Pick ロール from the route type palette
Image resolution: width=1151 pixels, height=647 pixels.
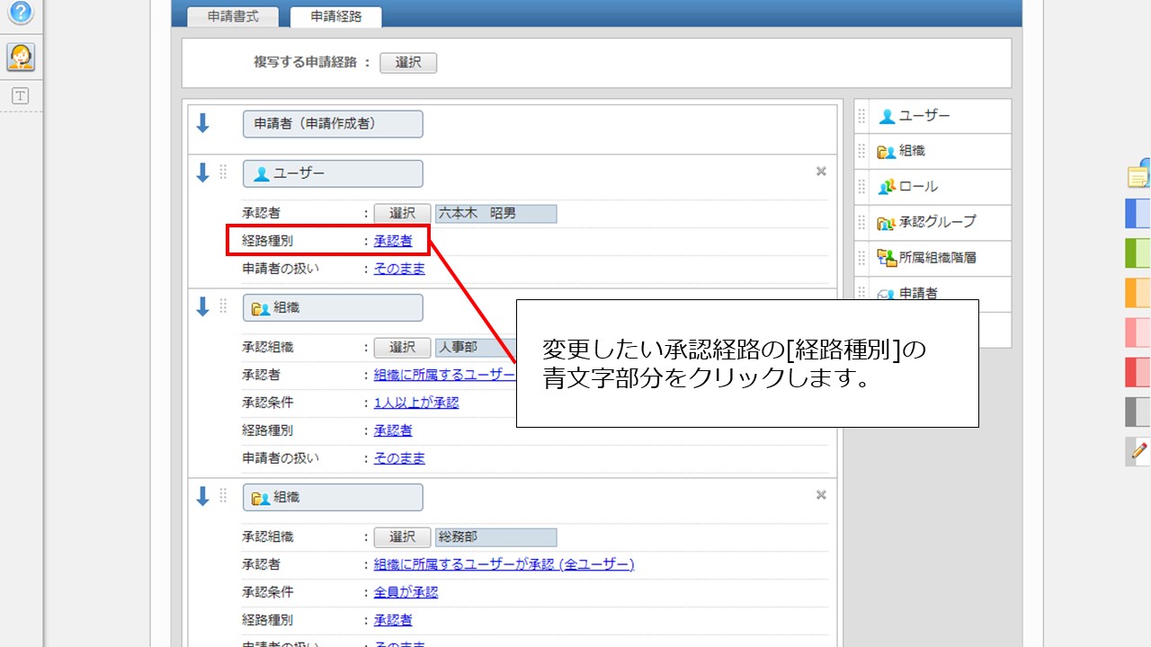point(917,186)
